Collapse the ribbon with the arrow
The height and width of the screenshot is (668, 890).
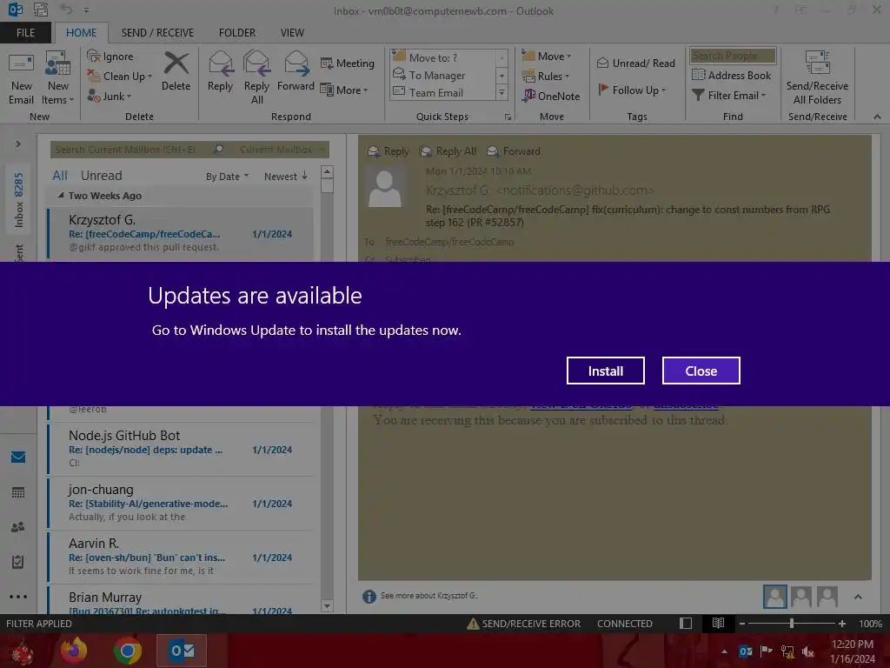tap(877, 117)
